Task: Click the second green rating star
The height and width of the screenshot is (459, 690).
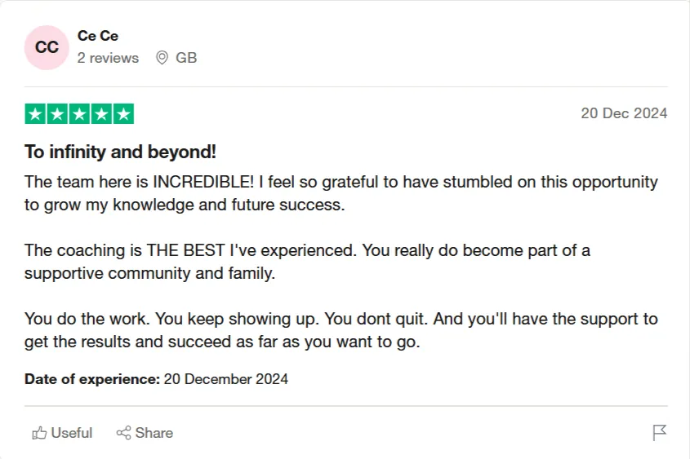Action: click(57, 114)
